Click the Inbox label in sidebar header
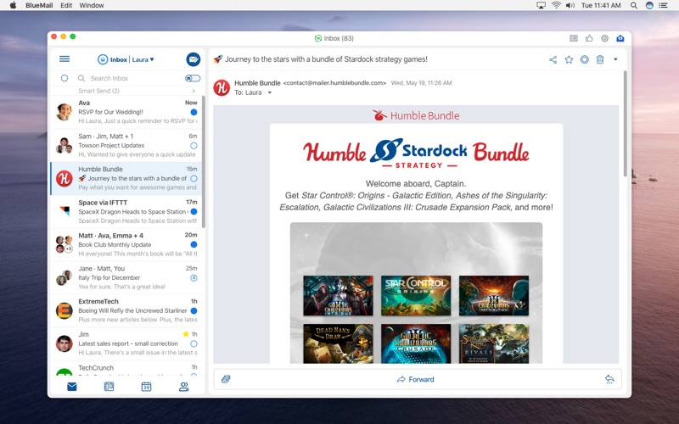Image resolution: width=679 pixels, height=424 pixels. pyautogui.click(x=118, y=59)
